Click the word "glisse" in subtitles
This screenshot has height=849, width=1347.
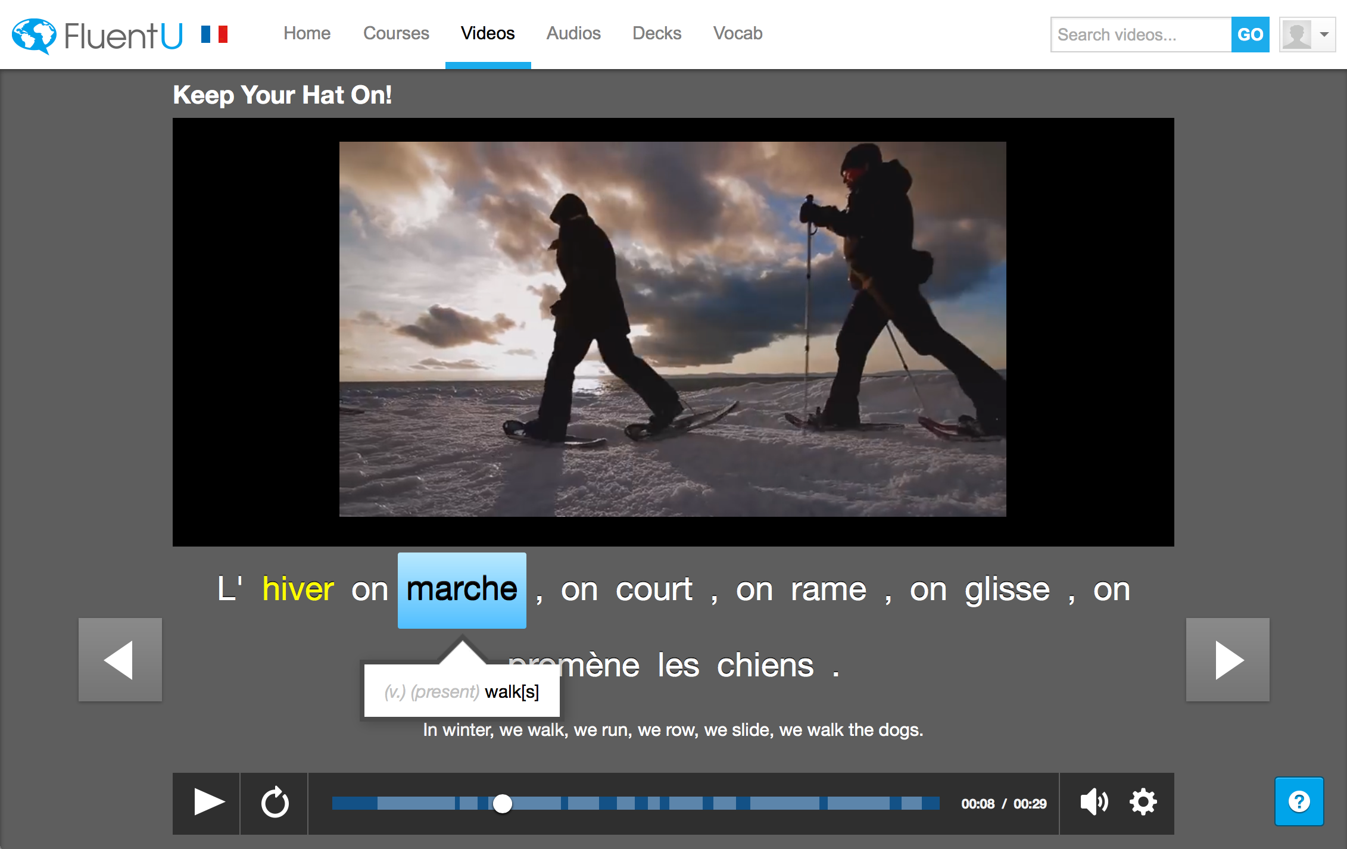(1007, 589)
